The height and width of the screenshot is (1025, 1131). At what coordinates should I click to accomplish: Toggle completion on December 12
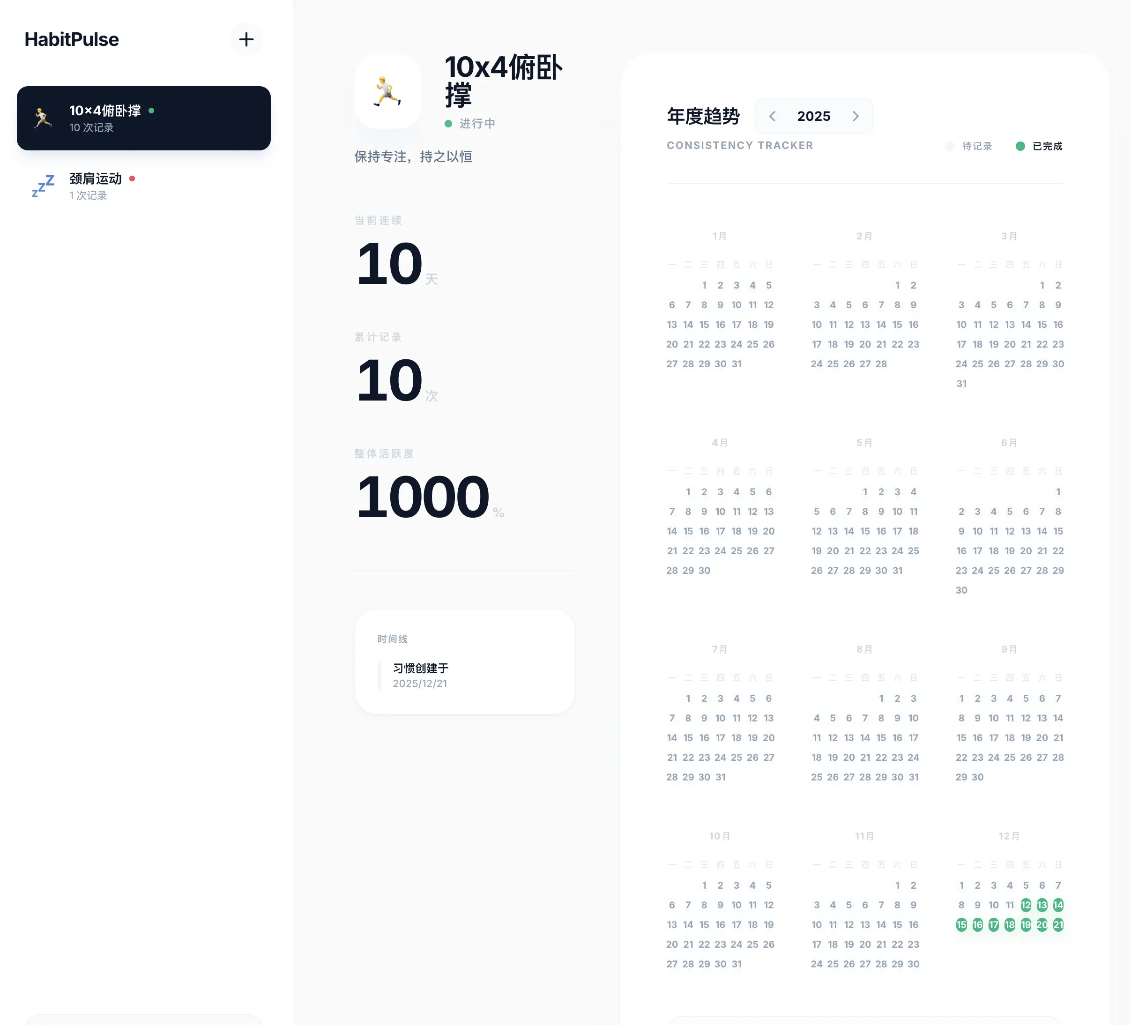(x=1026, y=905)
